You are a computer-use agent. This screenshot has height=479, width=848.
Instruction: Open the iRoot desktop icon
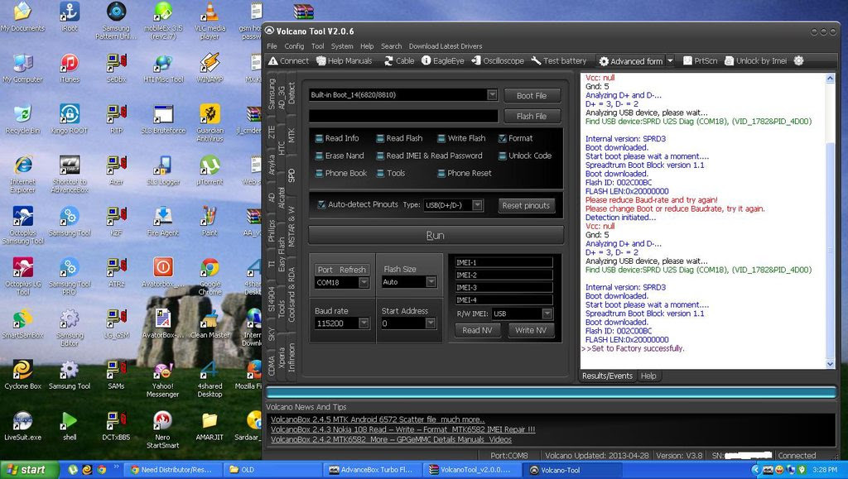click(x=70, y=17)
